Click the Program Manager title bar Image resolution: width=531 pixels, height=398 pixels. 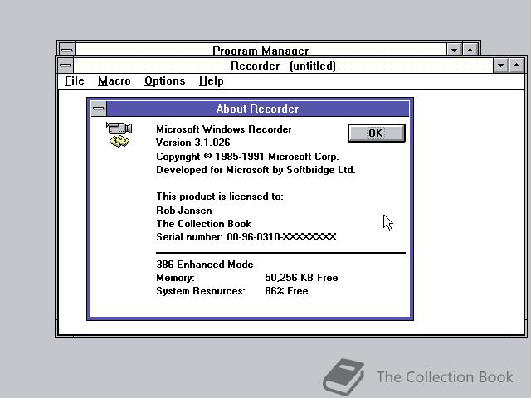point(261,50)
